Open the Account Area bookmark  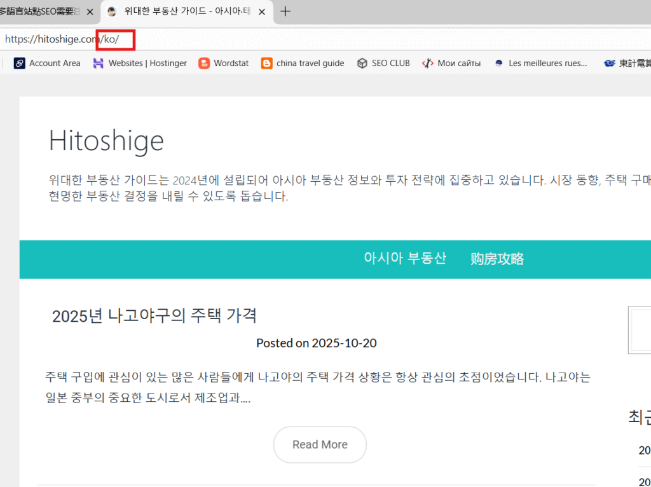48,63
